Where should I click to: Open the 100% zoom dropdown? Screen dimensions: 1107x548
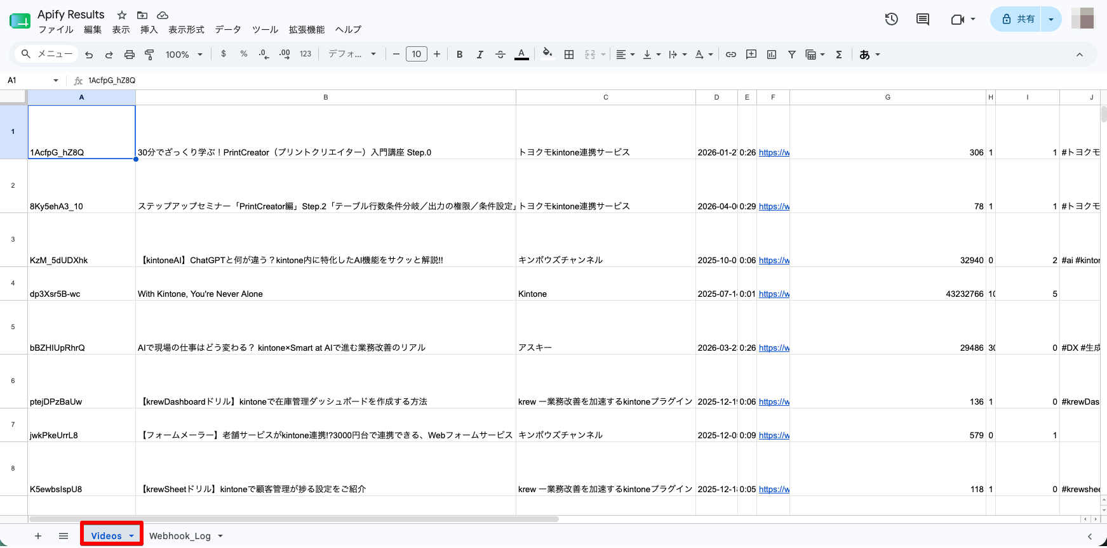pyautogui.click(x=184, y=55)
